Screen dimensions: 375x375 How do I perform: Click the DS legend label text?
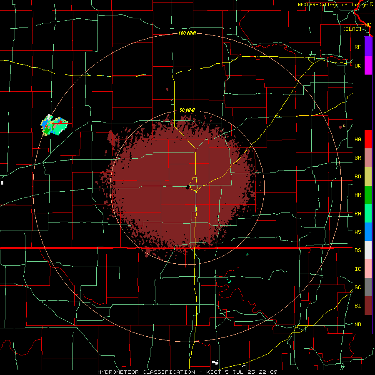pyautogui.click(x=357, y=250)
